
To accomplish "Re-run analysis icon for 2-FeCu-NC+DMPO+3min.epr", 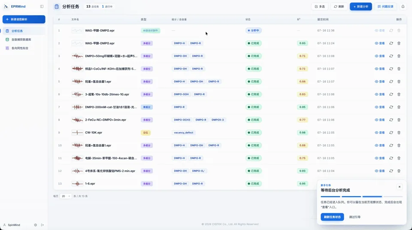I will [391, 120].
